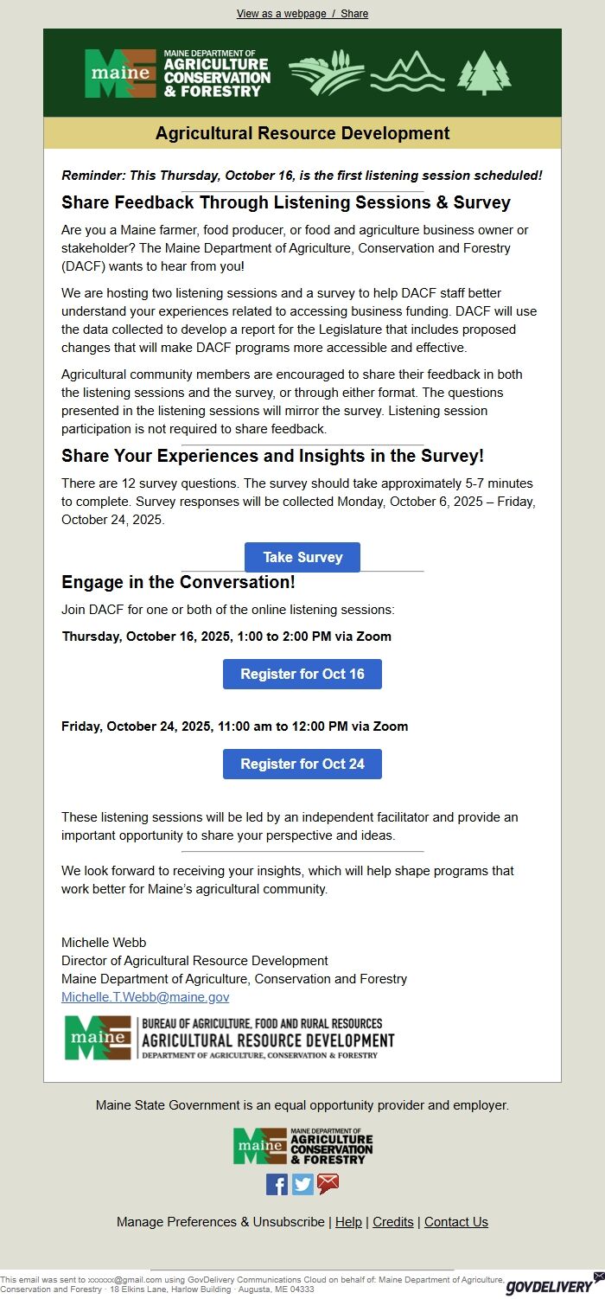Image resolution: width=605 pixels, height=1299 pixels.
Task: Click the Maine DACF logo in header banner
Action: [177, 74]
